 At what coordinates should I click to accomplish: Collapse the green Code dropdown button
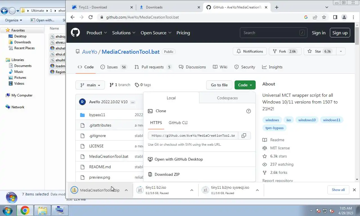(245, 85)
